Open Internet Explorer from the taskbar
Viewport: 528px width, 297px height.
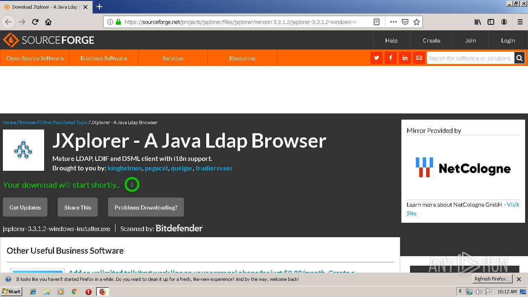click(33, 292)
